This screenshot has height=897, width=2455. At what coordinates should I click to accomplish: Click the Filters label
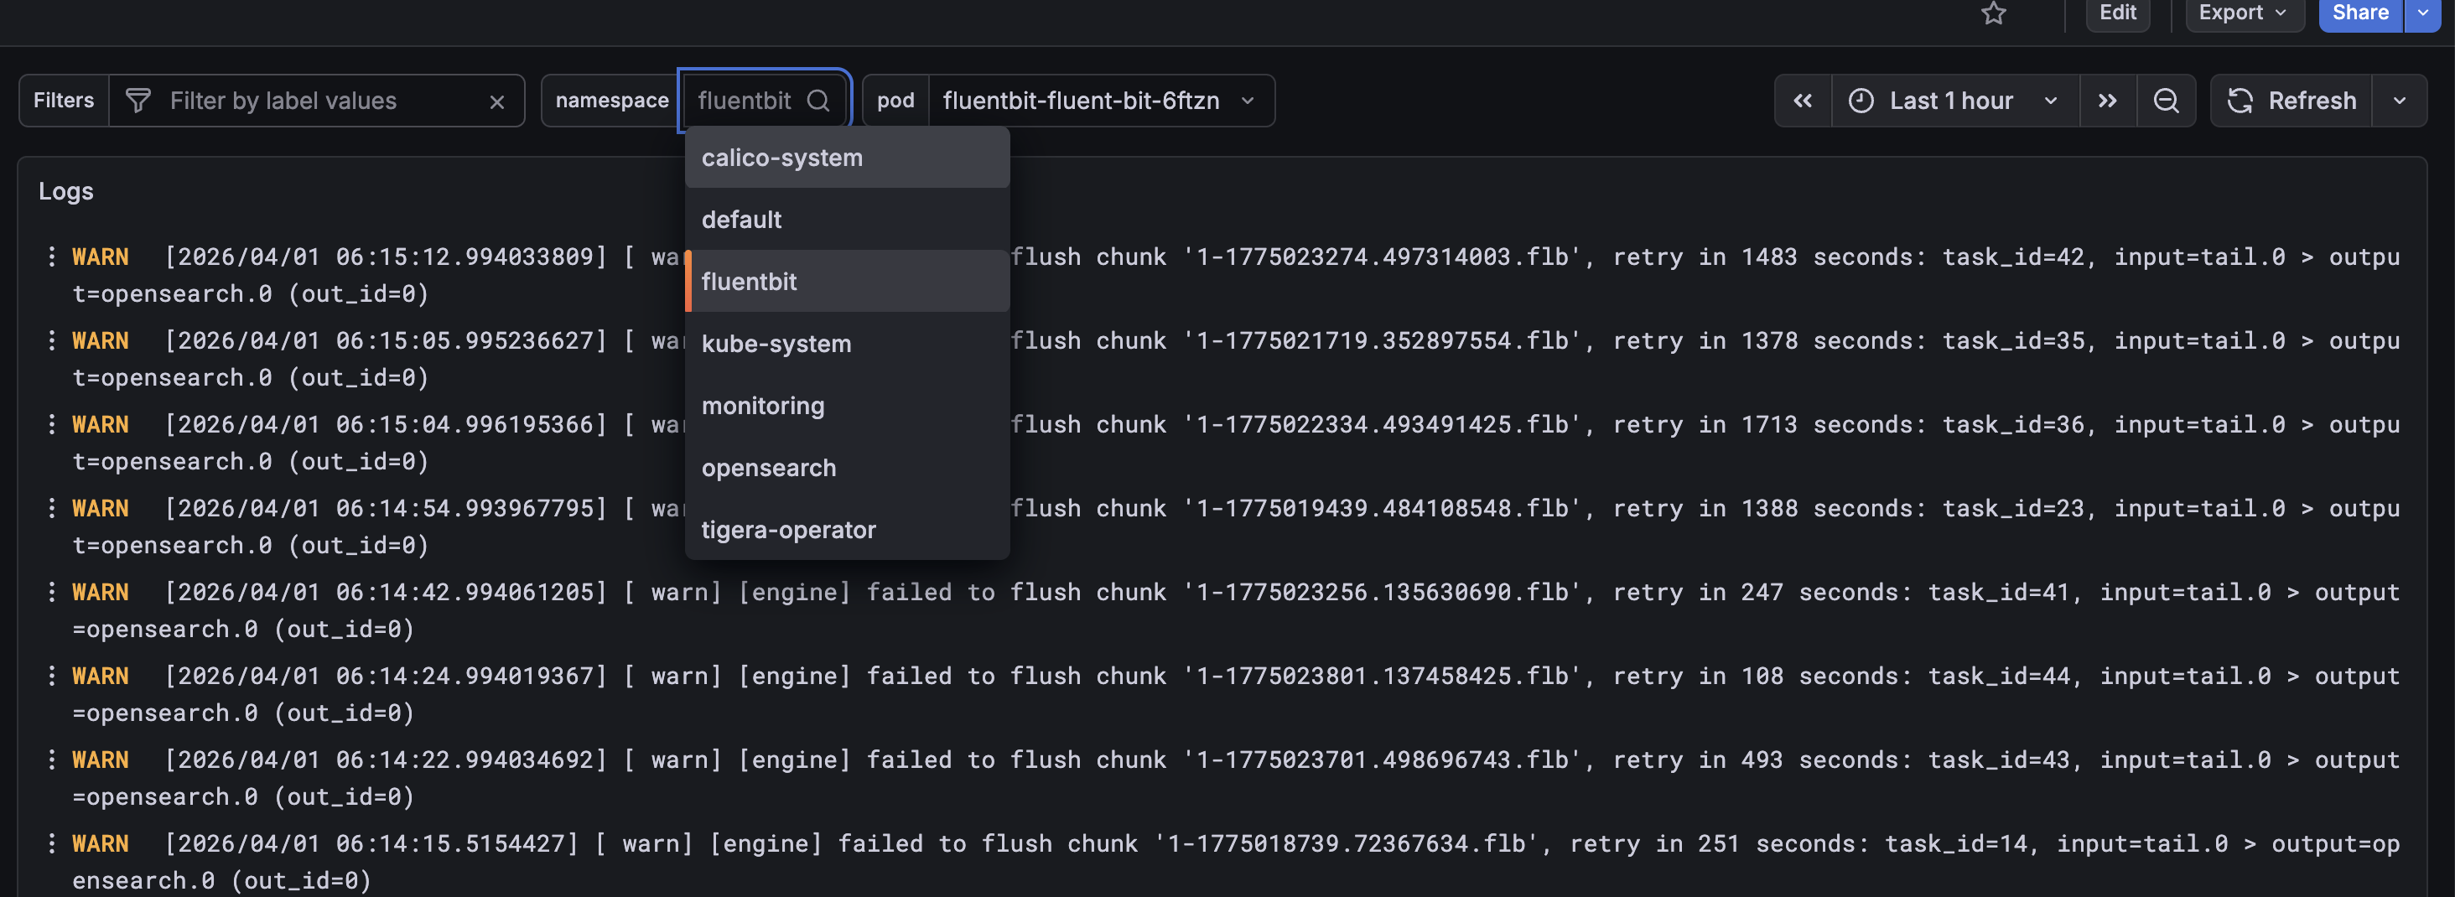[64, 101]
